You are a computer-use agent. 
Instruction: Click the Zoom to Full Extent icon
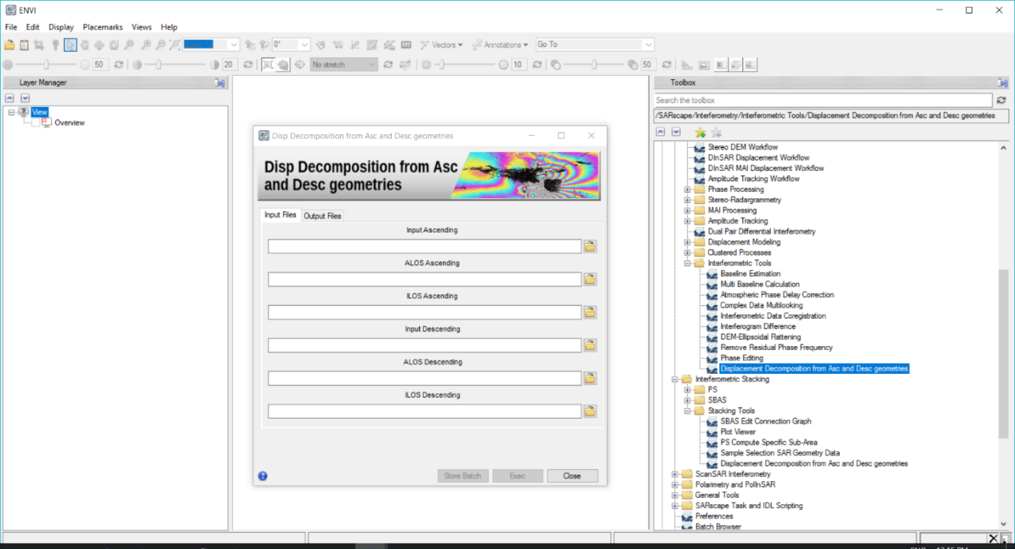pyautogui.click(x=174, y=45)
